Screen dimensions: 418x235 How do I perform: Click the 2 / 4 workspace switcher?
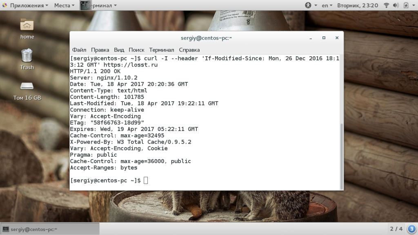coord(396,228)
